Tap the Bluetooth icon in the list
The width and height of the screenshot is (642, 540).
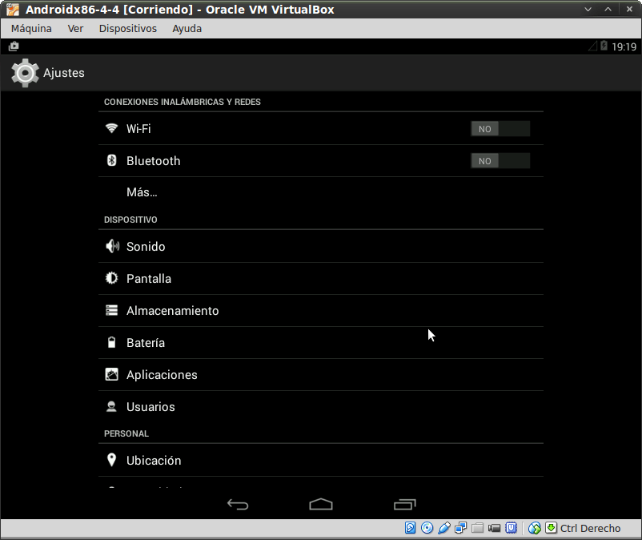(111, 160)
